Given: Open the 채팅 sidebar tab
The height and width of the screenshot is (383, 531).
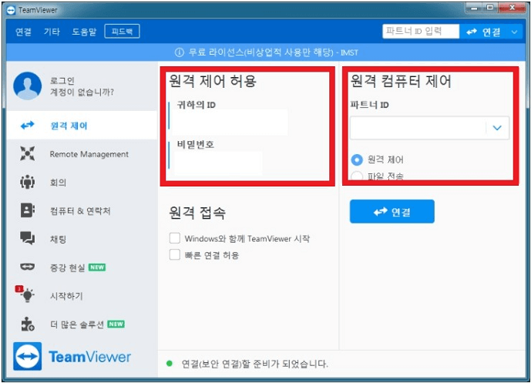Looking at the screenshot, I should tap(82, 239).
